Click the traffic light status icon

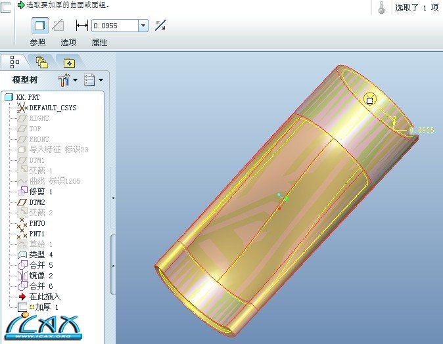pos(382,8)
